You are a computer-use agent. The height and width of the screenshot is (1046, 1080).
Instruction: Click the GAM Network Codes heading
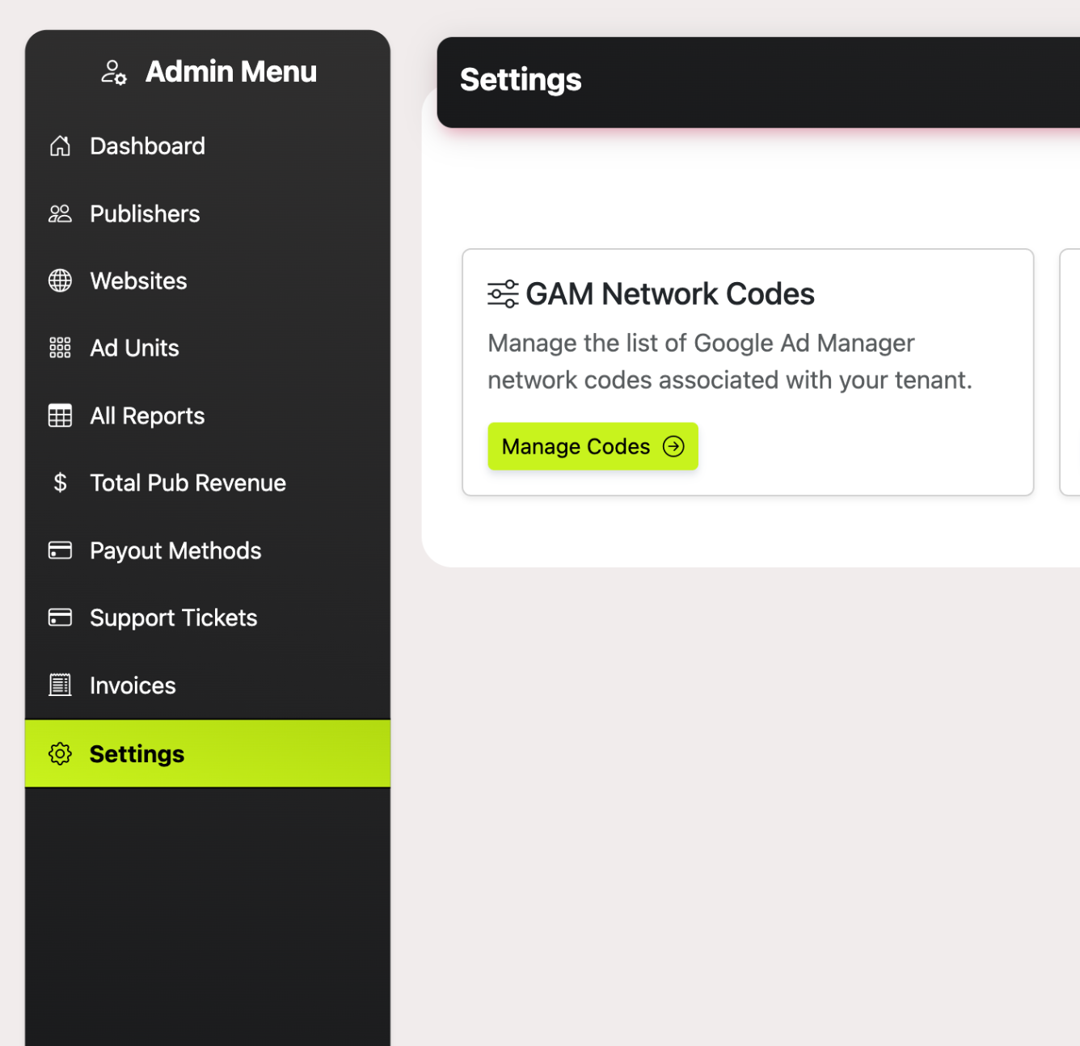[x=670, y=294]
